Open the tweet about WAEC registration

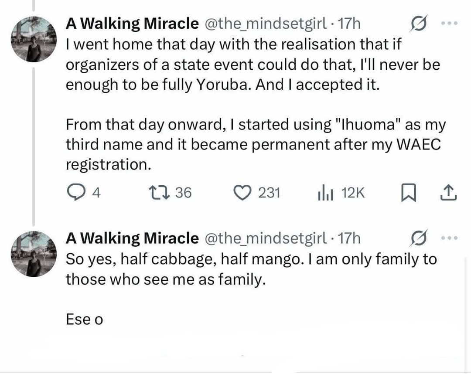[x=253, y=144]
